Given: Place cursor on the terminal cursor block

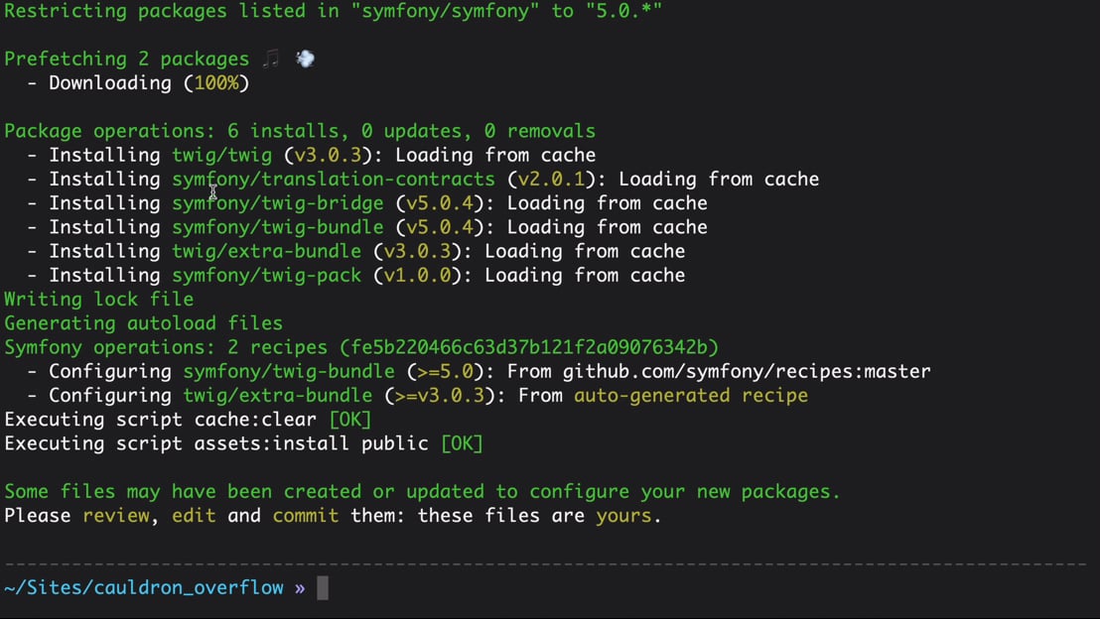Looking at the screenshot, I should 323,588.
